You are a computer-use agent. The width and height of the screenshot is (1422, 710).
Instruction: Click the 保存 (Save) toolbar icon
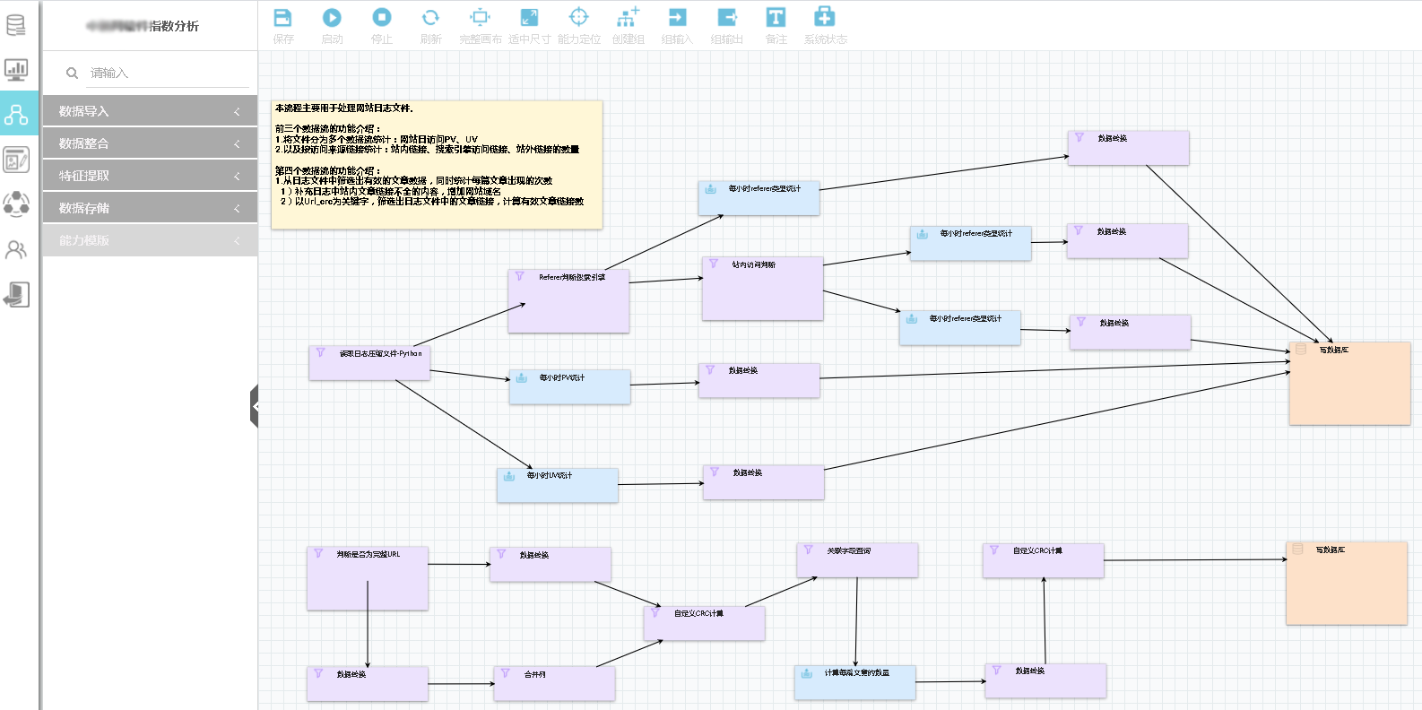282,18
